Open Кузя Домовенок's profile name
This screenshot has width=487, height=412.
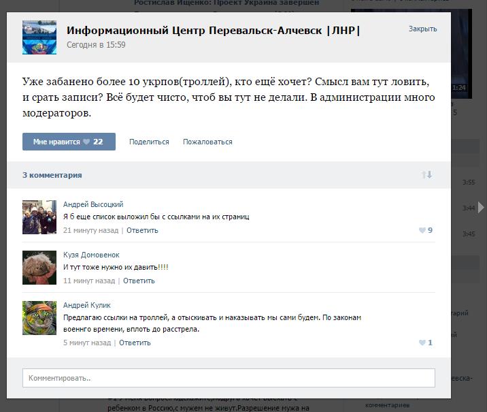(91, 255)
